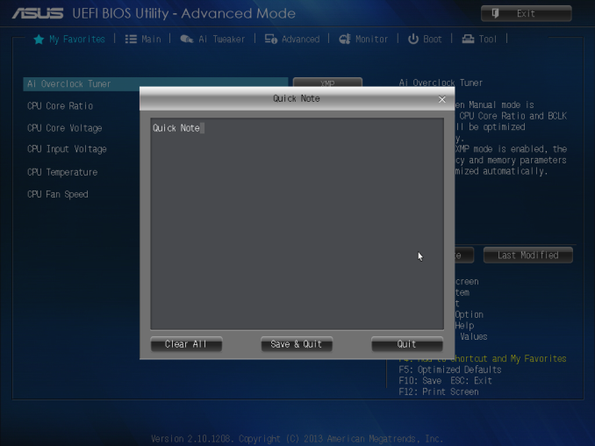
Task: Select the CPU Core Ratio item
Action: point(60,106)
